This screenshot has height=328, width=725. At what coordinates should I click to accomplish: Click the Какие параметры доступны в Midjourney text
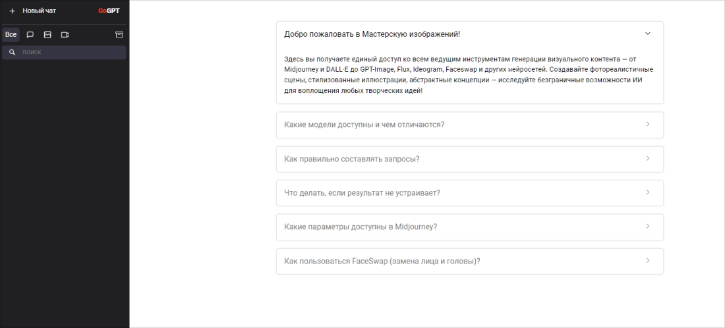pyautogui.click(x=361, y=227)
